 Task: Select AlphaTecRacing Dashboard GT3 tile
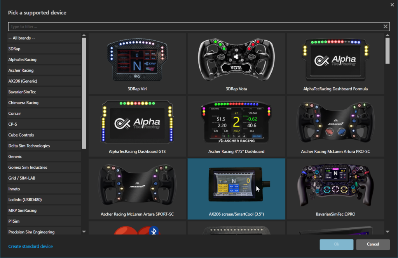point(138,126)
